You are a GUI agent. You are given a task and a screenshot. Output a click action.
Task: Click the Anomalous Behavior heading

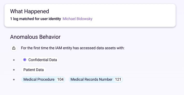tap(35, 37)
